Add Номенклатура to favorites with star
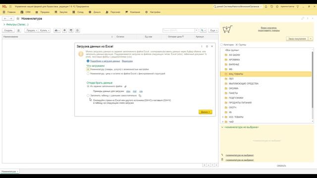 [18, 19]
